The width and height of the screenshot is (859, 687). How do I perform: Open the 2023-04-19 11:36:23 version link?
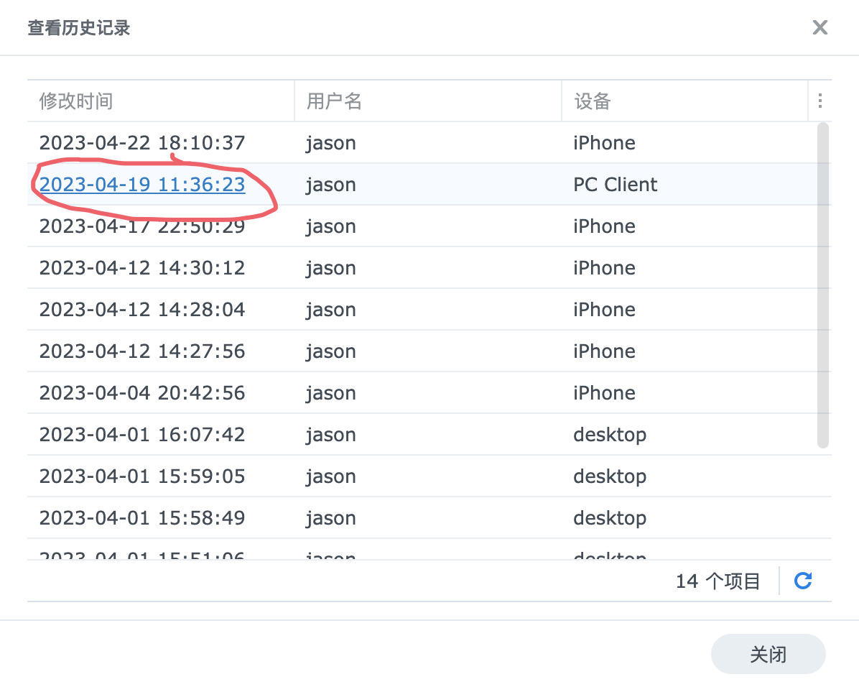[x=141, y=184]
